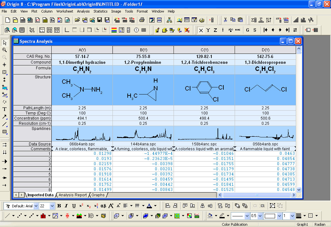
Task: Apply subscript formatting
Action: 89,206
